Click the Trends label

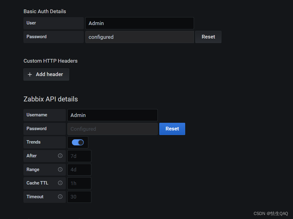pyautogui.click(x=34, y=142)
